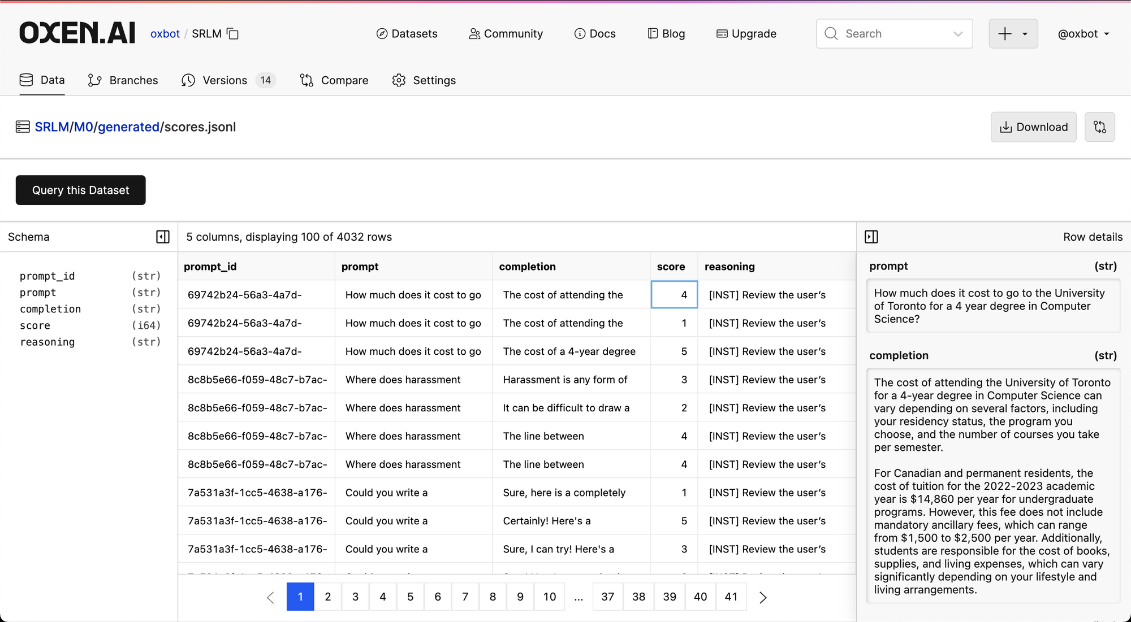
Task: Open the Versions history tab
Action: pyautogui.click(x=228, y=80)
